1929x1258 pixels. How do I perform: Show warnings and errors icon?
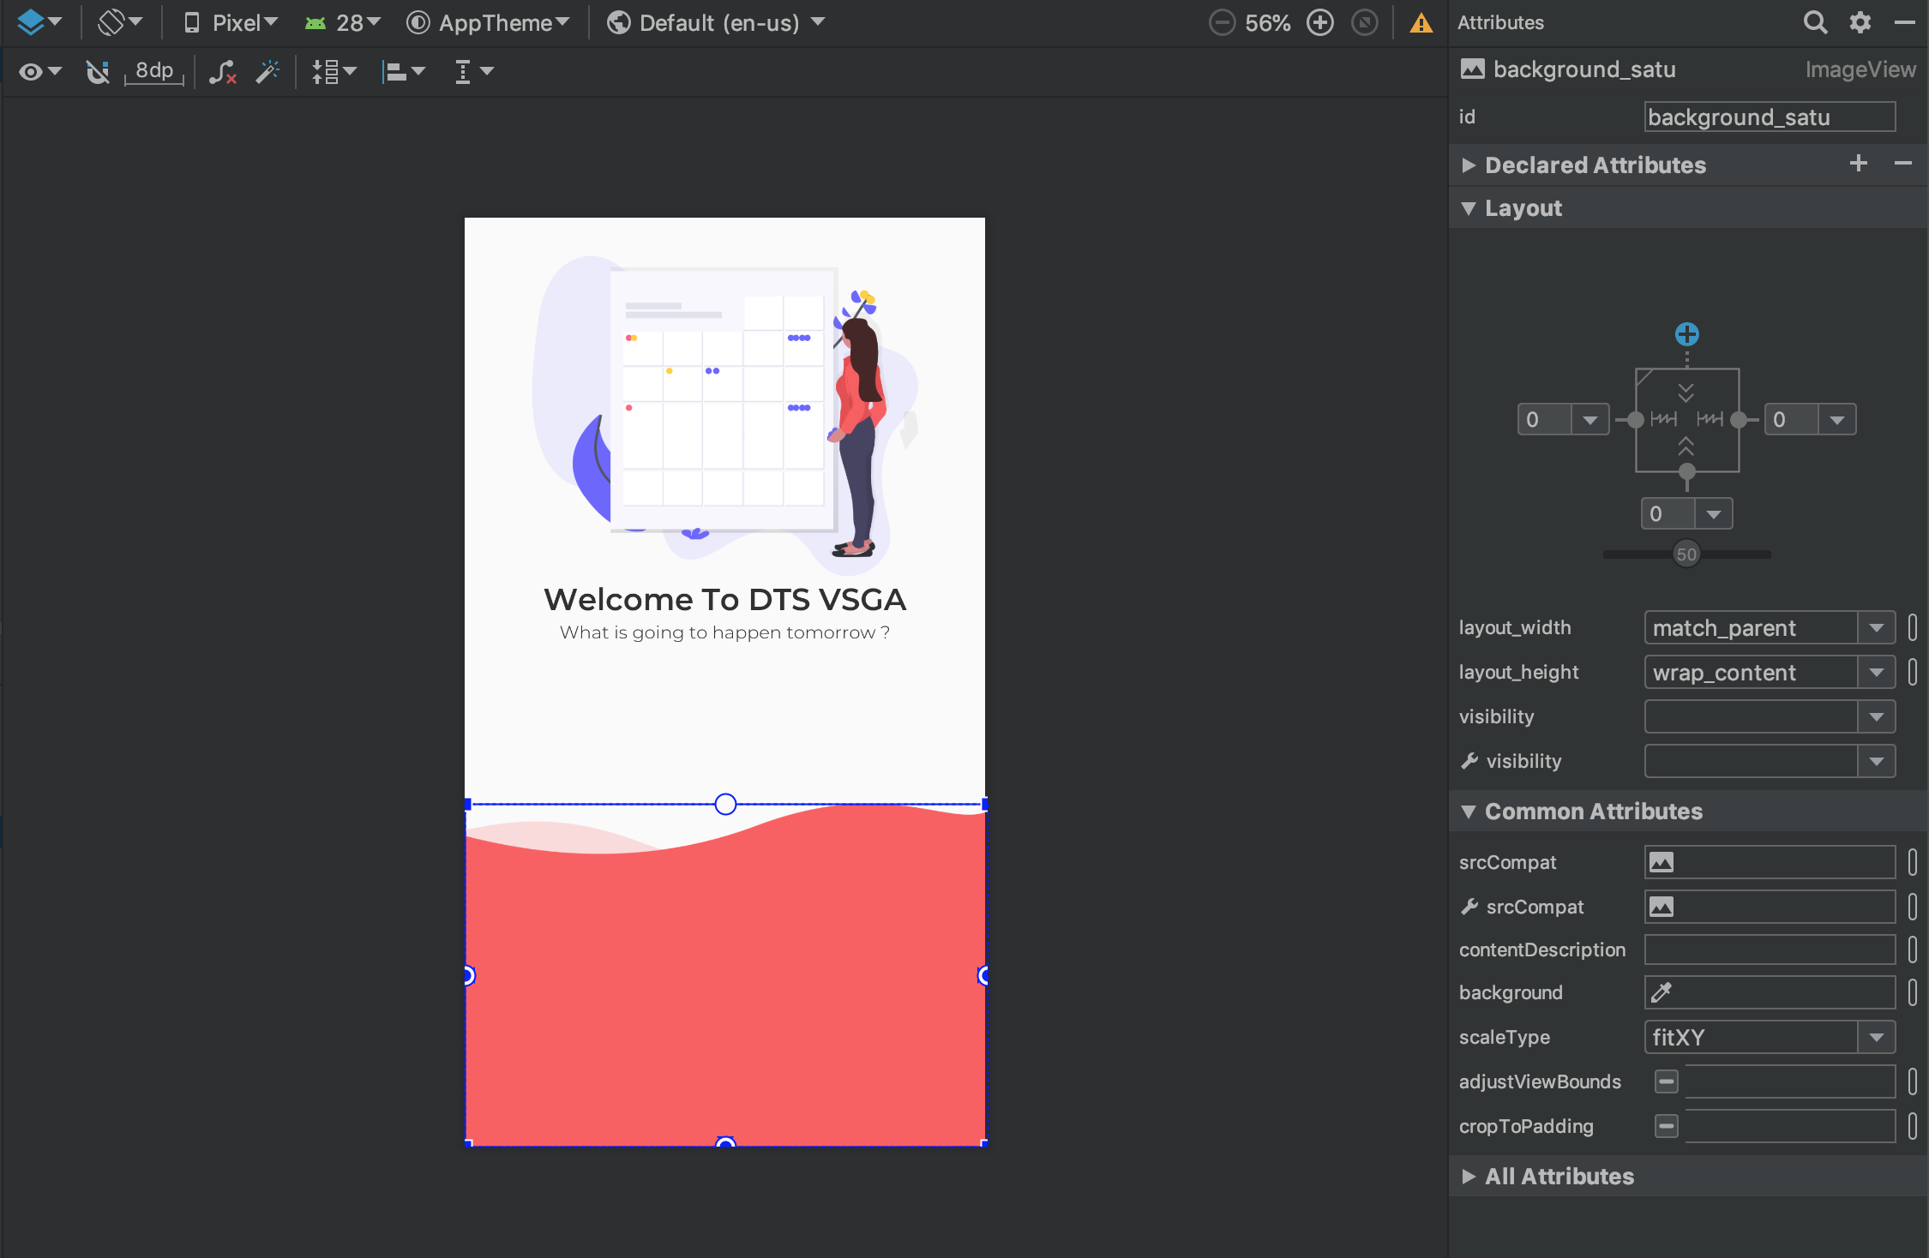(x=1421, y=22)
